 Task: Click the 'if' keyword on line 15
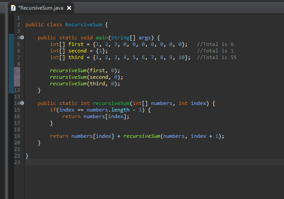pyautogui.click(x=53, y=110)
